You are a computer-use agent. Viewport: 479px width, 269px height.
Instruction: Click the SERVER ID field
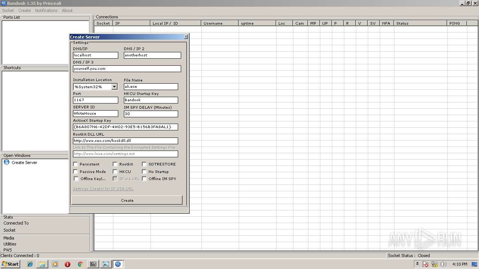coord(95,114)
